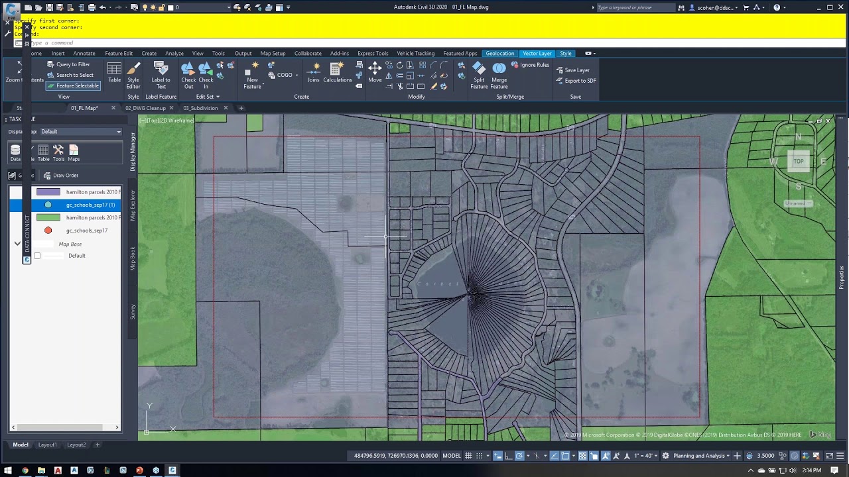The image size is (849, 477).
Task: Toggle the Default map base checkbox
Action: 37,256
